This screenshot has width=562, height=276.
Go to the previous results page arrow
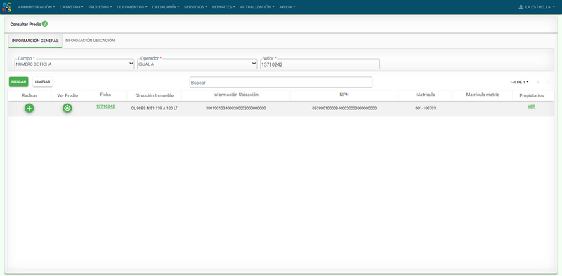pos(538,82)
